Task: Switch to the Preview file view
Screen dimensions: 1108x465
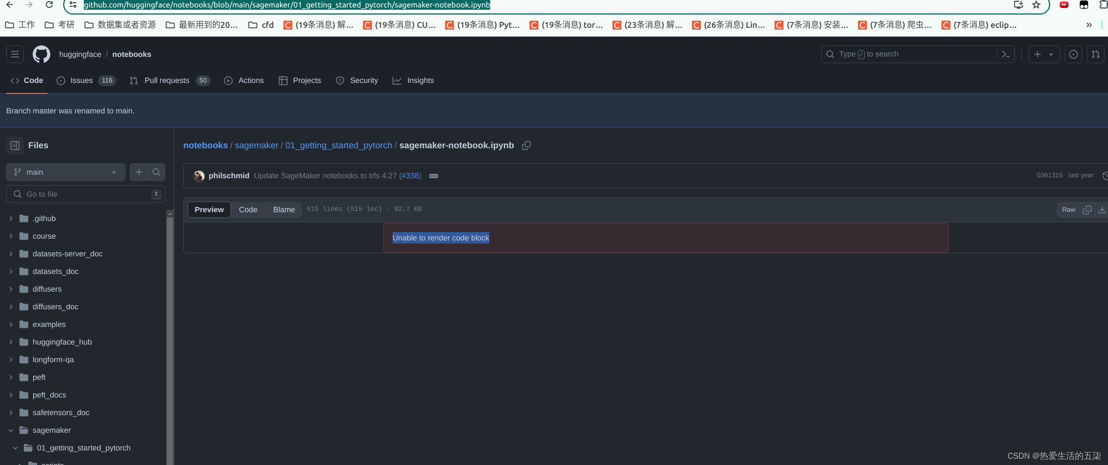Action: [x=209, y=210]
